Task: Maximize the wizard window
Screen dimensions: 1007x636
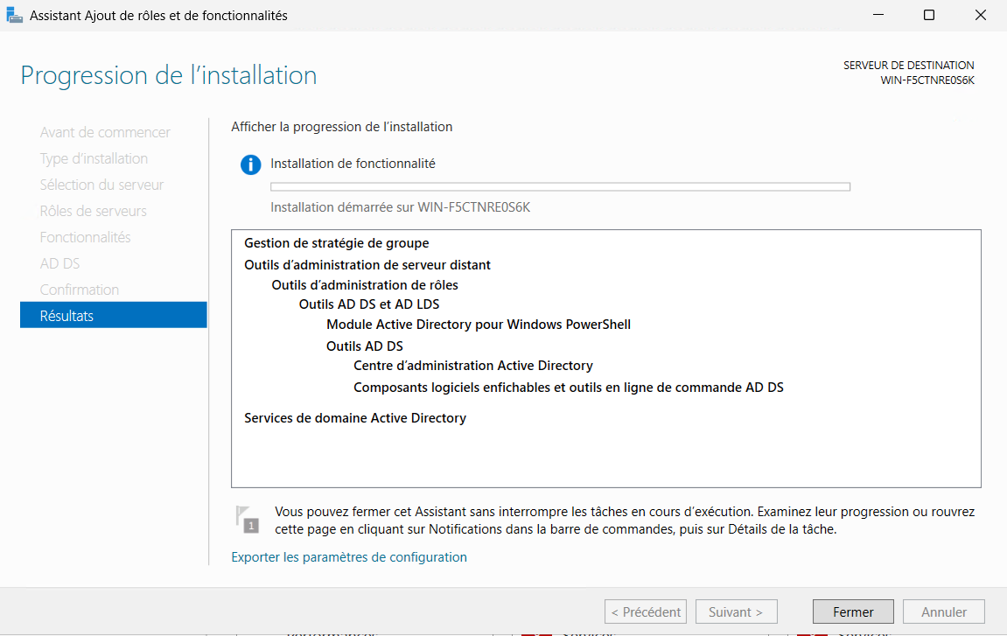Action: pyautogui.click(x=929, y=16)
